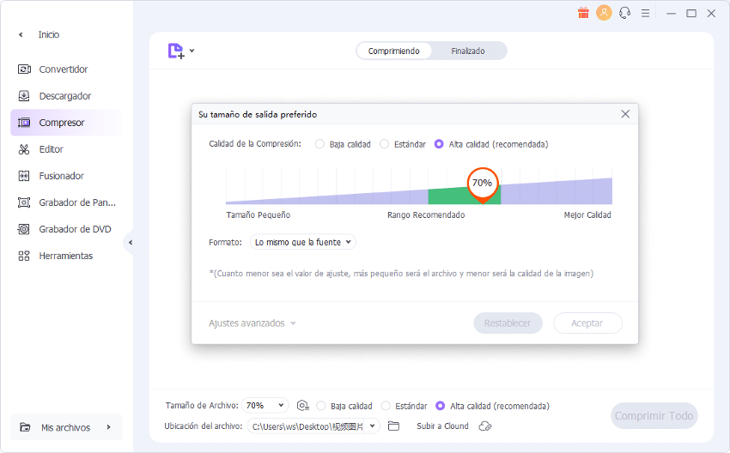Viewport: 730px width, 453px height.
Task: Open the user account avatar icon
Action: 604,13
